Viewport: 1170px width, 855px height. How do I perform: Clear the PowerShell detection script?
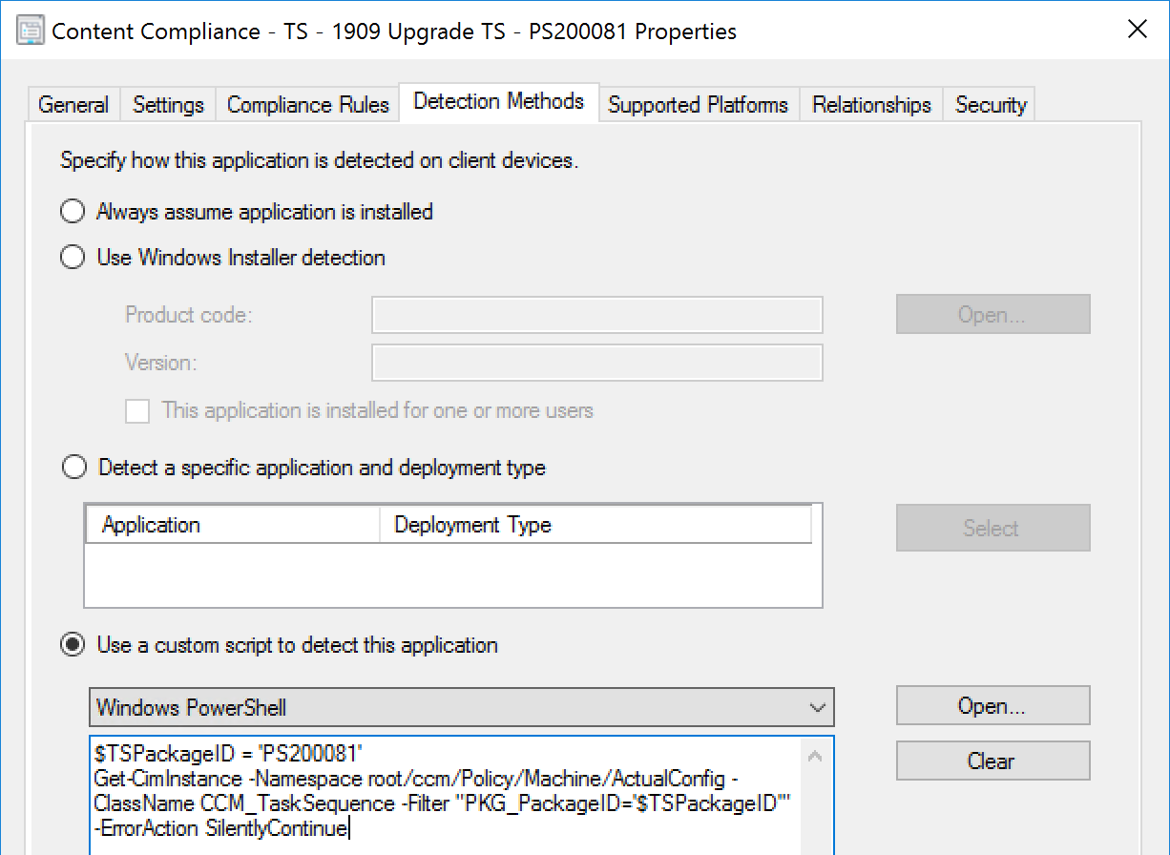pos(992,761)
